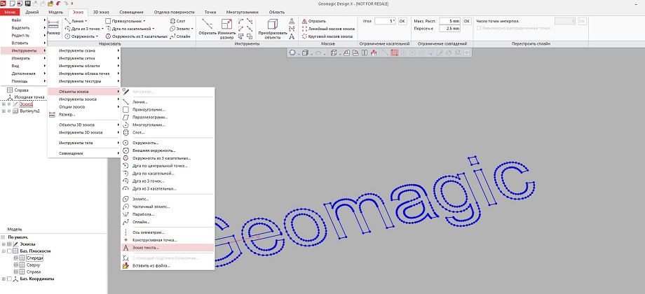Open the Инструменты скана submenu
This screenshot has height=294, width=645.
84,50
